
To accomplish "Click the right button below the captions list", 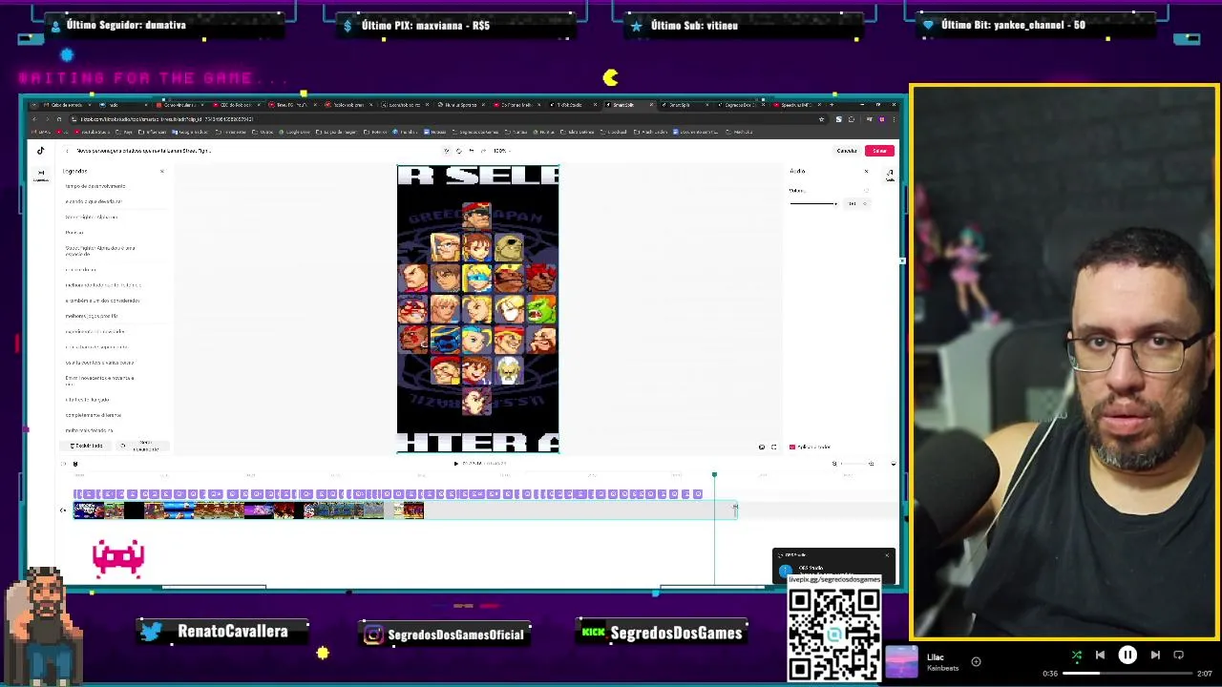I will click(x=140, y=446).
